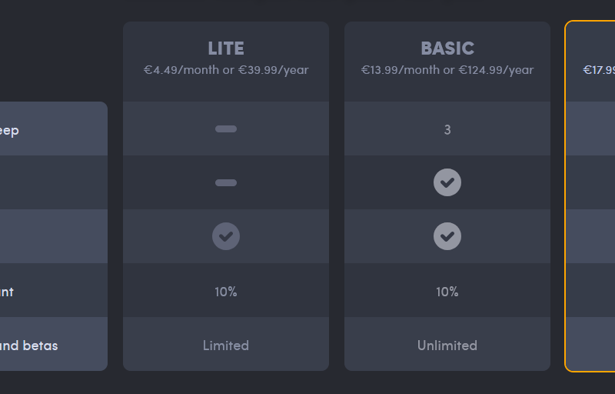615x394 pixels.
Task: Click LITE 10% discount cell
Action: (x=226, y=292)
